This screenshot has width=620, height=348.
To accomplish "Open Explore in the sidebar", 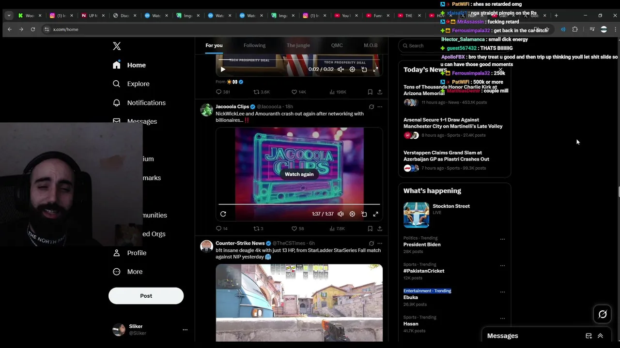I will pyautogui.click(x=131, y=84).
